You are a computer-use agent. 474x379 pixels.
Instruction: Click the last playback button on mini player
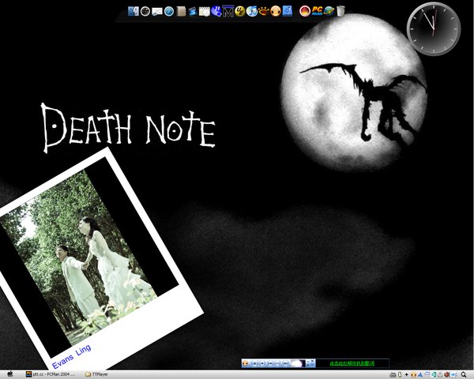coord(285,363)
